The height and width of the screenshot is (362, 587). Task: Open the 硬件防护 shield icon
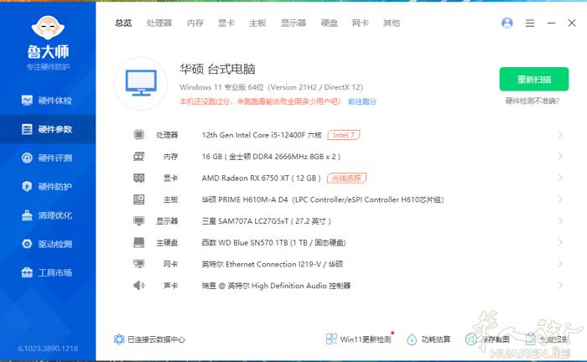click(27, 187)
